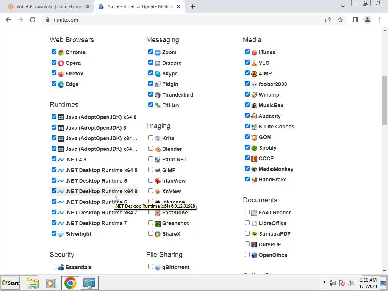The height and width of the screenshot is (291, 388).
Task: Open the tab search dropdown arrow
Action: pos(343,6)
